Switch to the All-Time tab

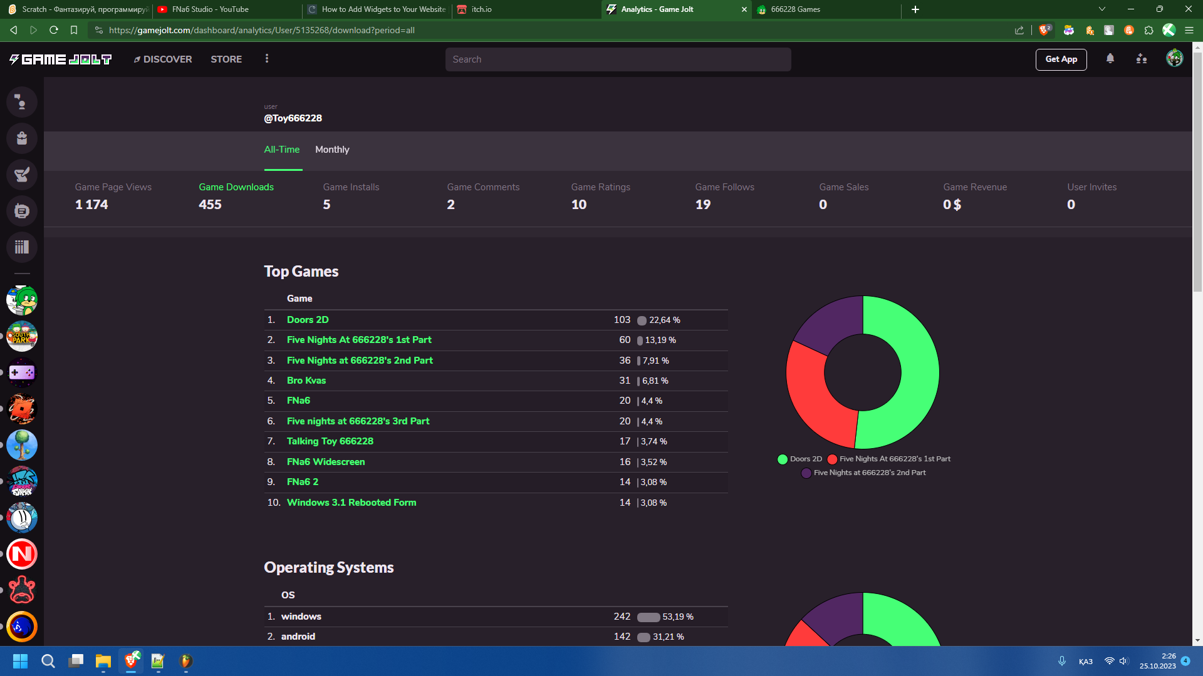click(x=282, y=150)
